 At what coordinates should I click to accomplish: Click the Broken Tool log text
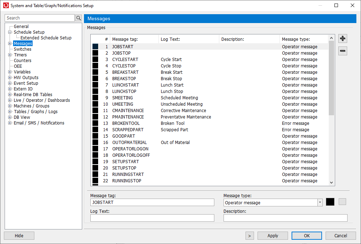(x=173, y=123)
